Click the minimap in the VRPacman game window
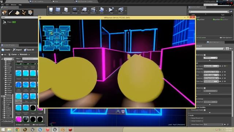Viewport: 234px width, 132px height. pos(56,38)
